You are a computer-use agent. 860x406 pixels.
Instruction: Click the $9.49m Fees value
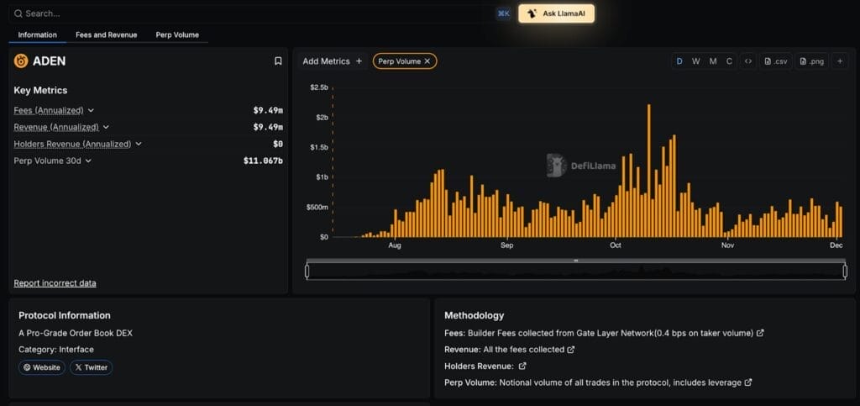click(268, 110)
